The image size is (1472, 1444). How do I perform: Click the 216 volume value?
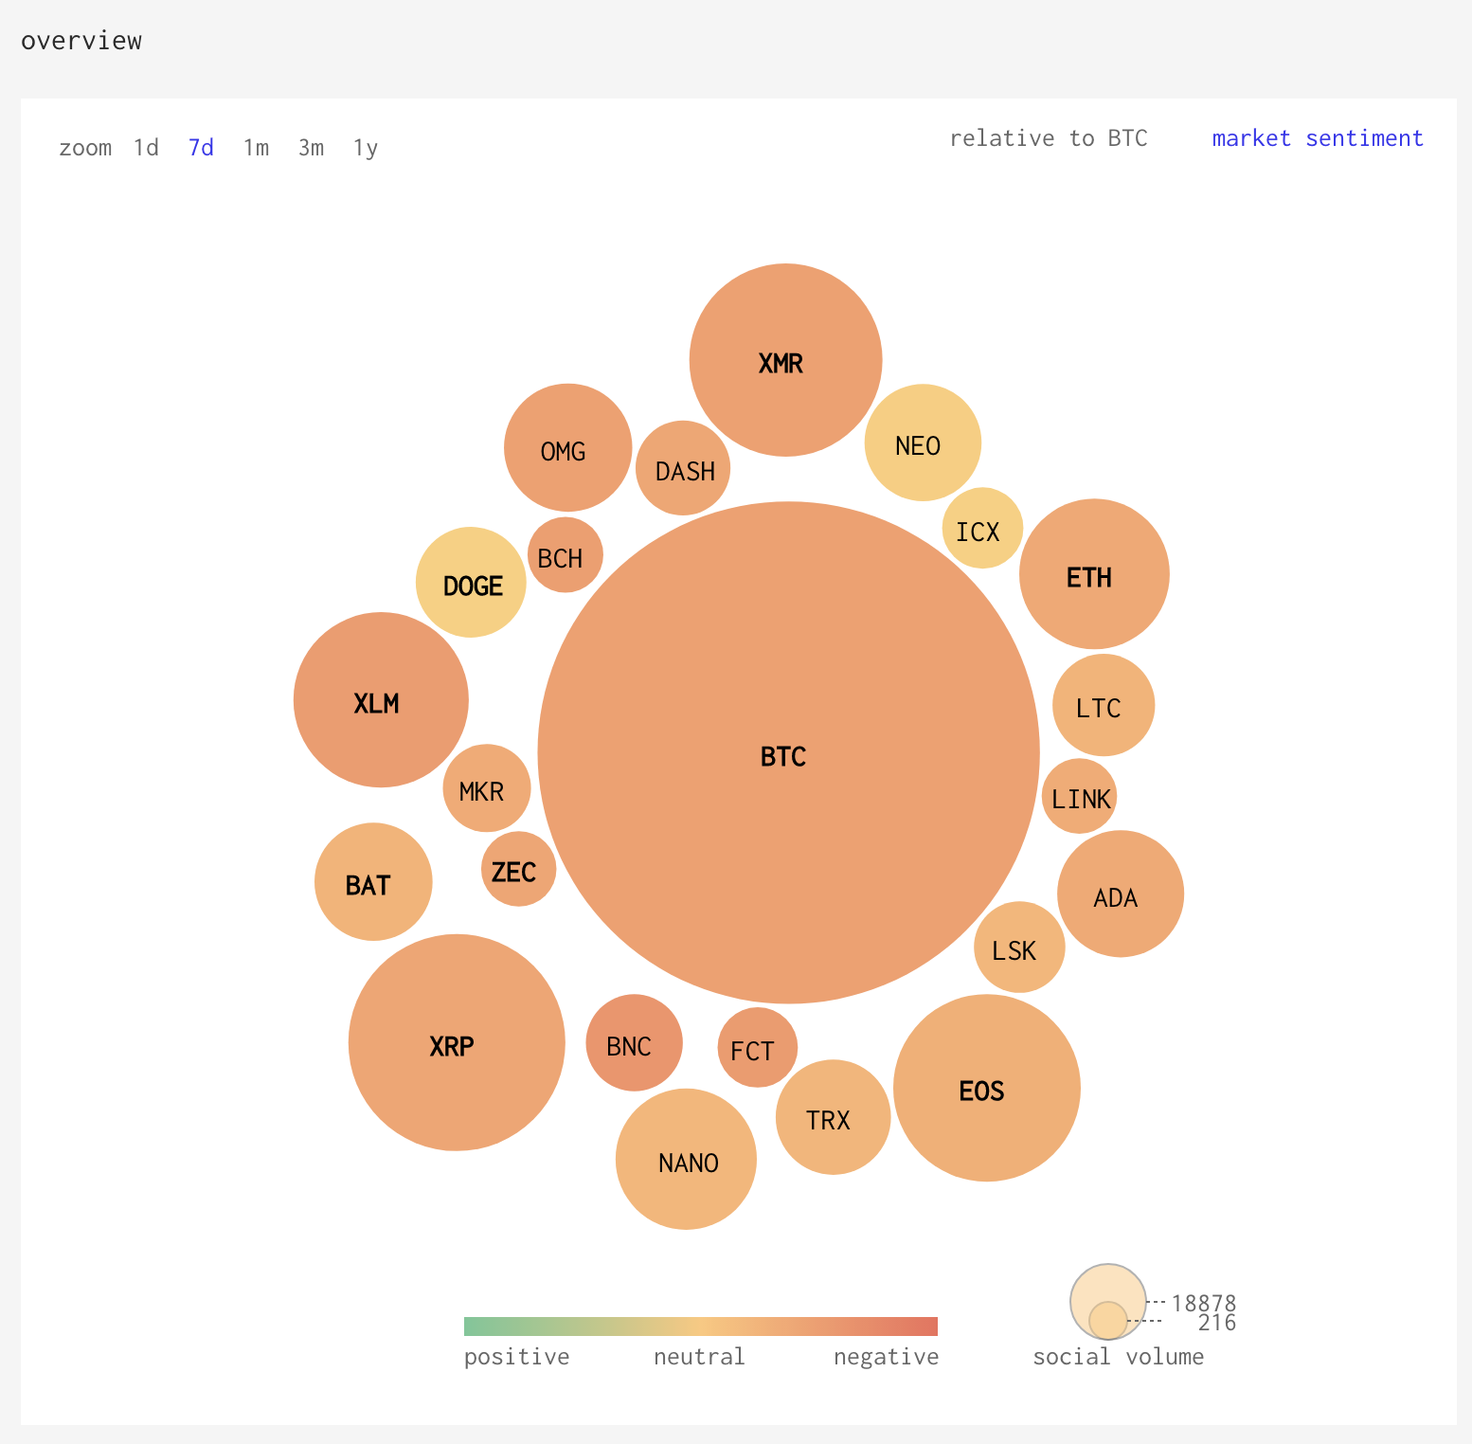tap(1217, 1323)
